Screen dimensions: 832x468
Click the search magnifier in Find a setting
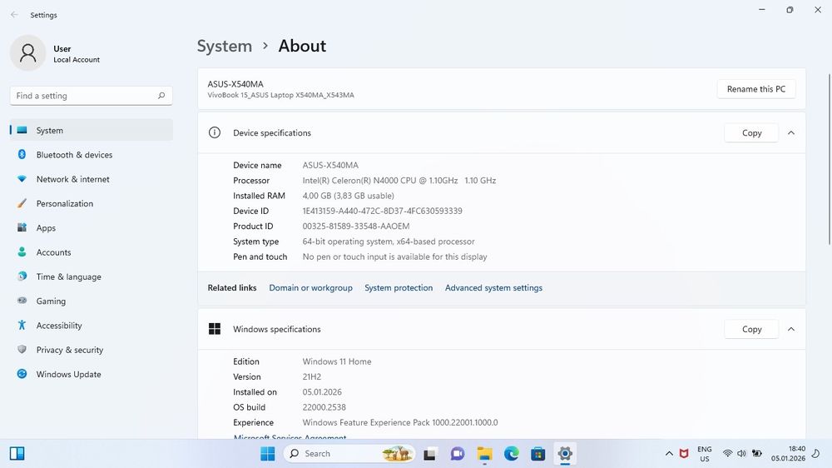point(161,96)
